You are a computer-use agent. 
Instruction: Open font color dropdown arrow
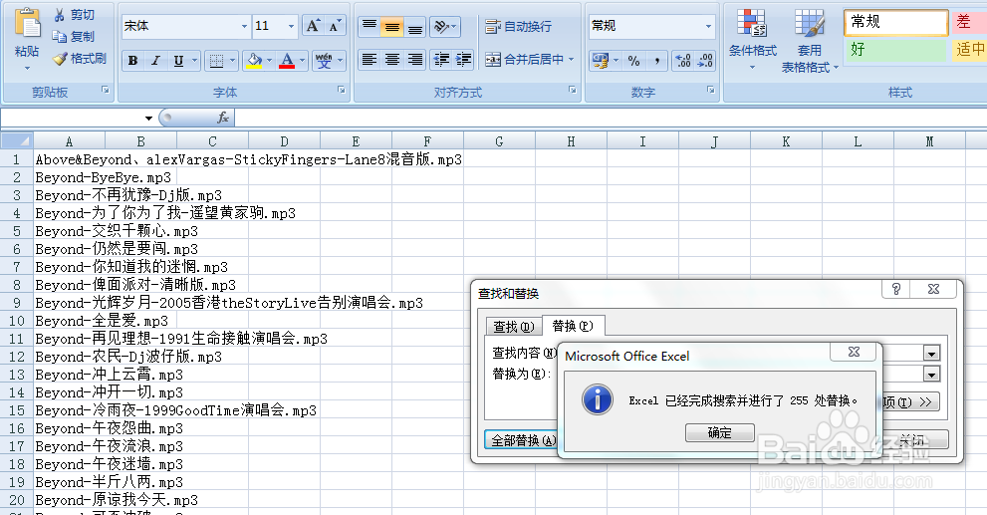(x=302, y=61)
